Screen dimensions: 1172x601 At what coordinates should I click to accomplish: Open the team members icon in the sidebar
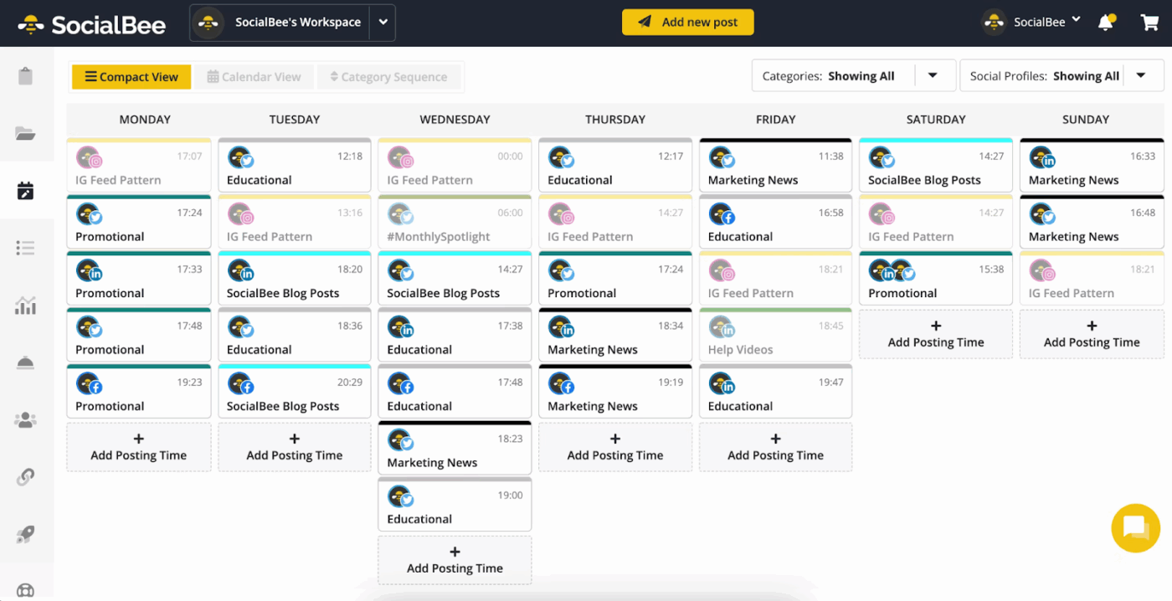pos(25,419)
